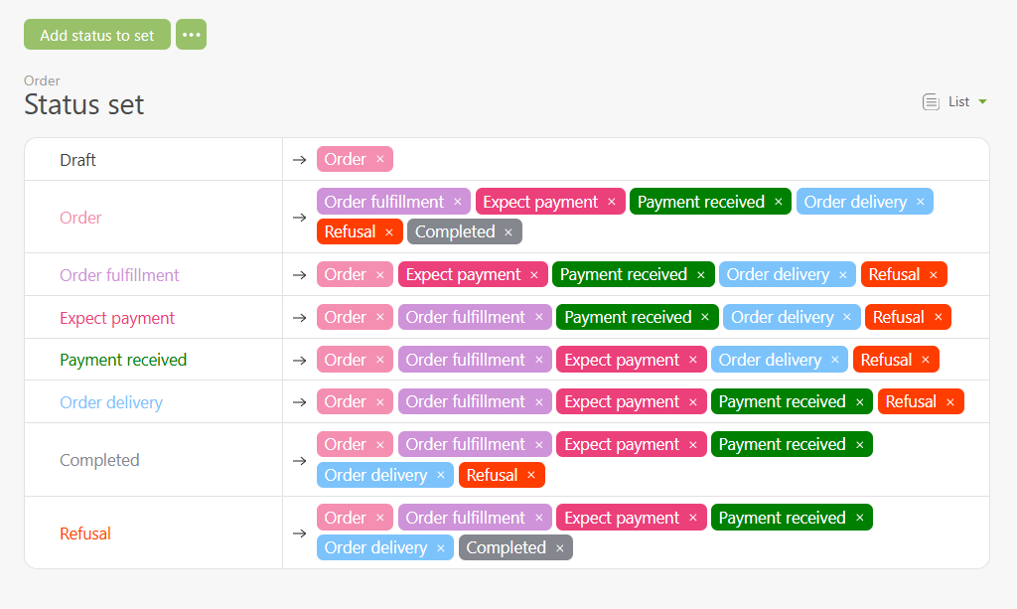Click the Order breadcrumb above Status set

coord(42,80)
